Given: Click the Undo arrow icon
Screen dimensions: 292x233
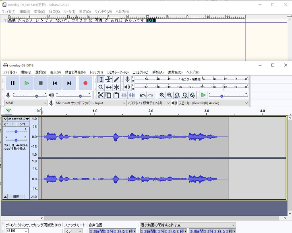Looking at the screenshot, I should pyautogui.click(x=143, y=95).
